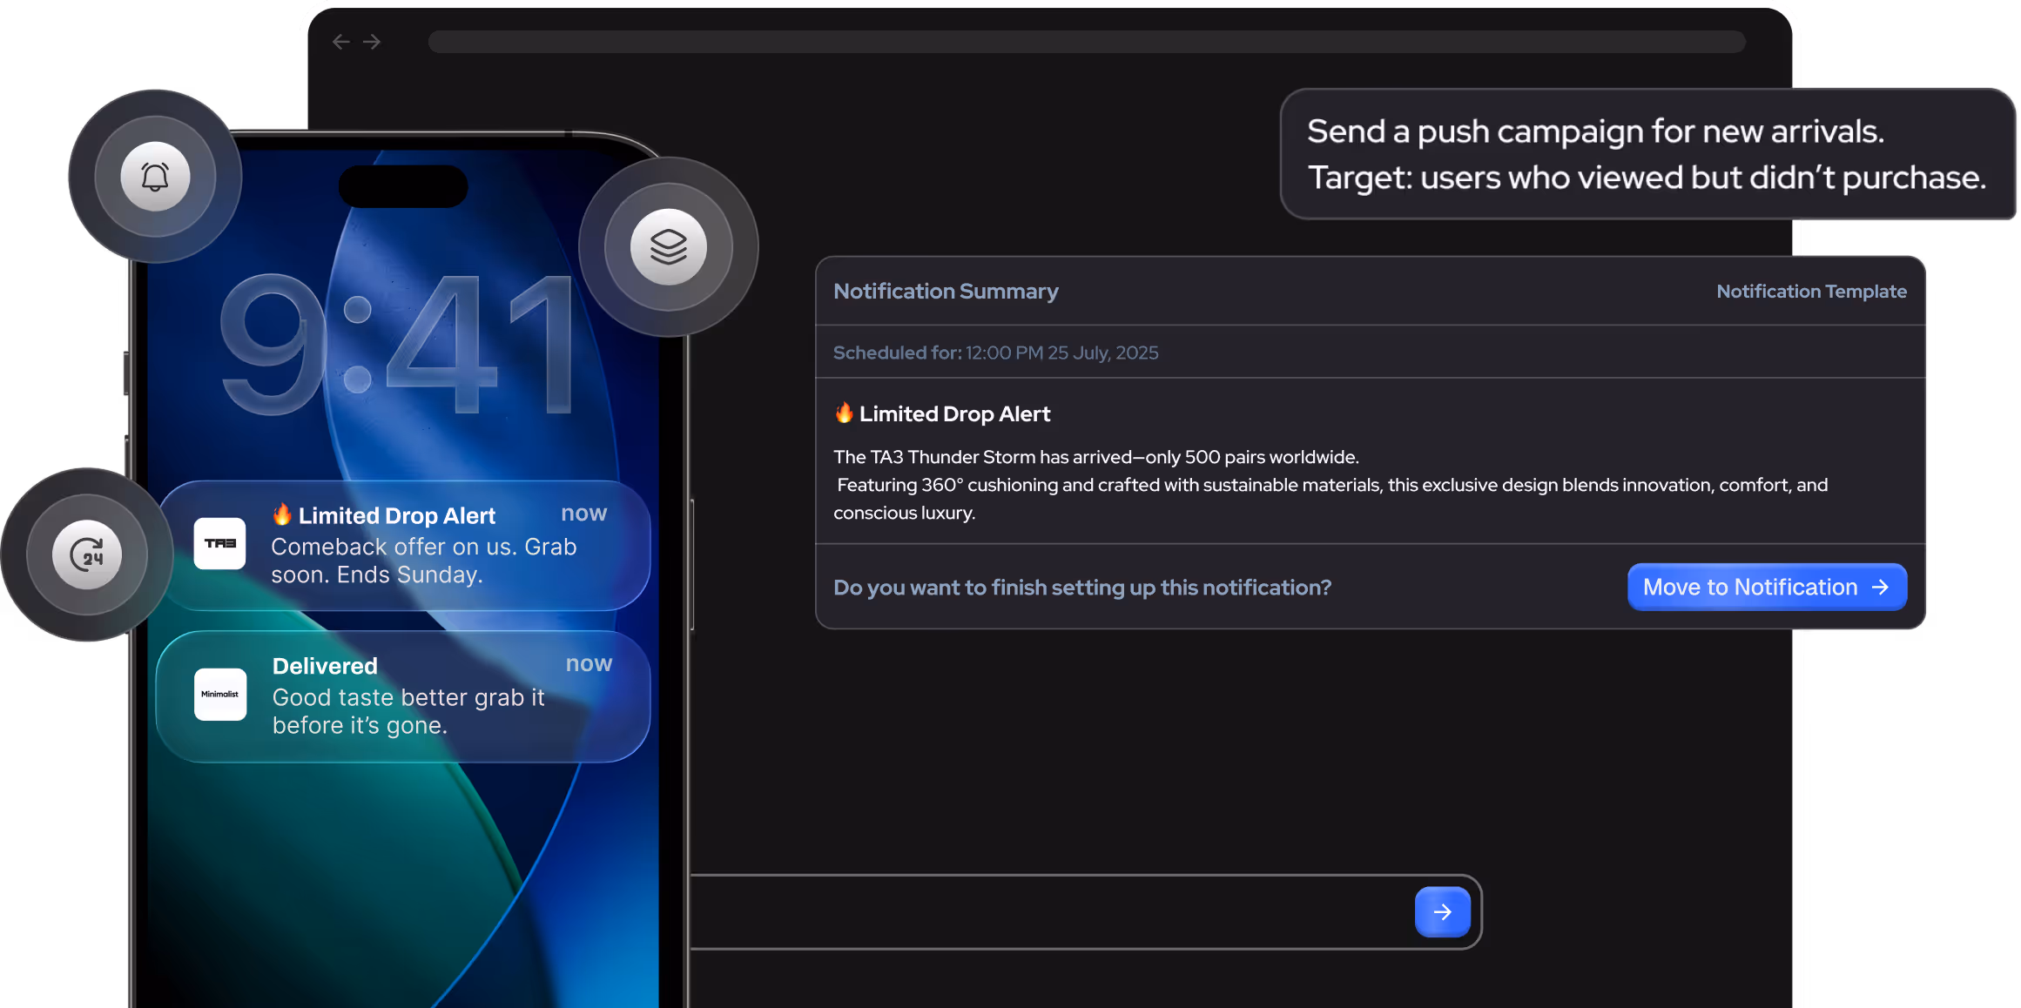
Task: Click the 24-hour refresh icon bubble
Action: tap(87, 554)
